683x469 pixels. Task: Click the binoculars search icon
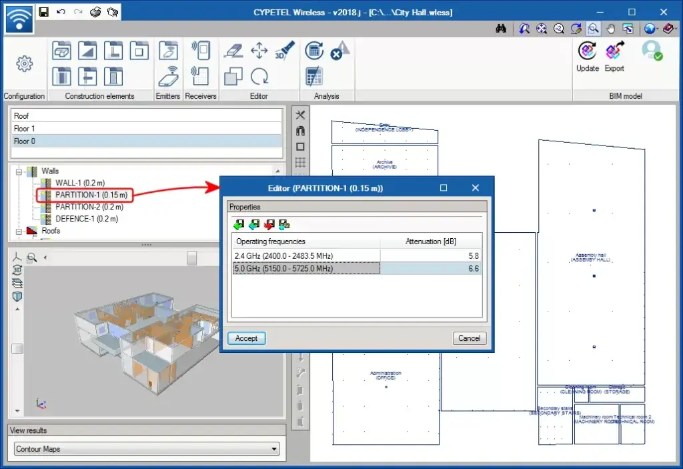501,28
